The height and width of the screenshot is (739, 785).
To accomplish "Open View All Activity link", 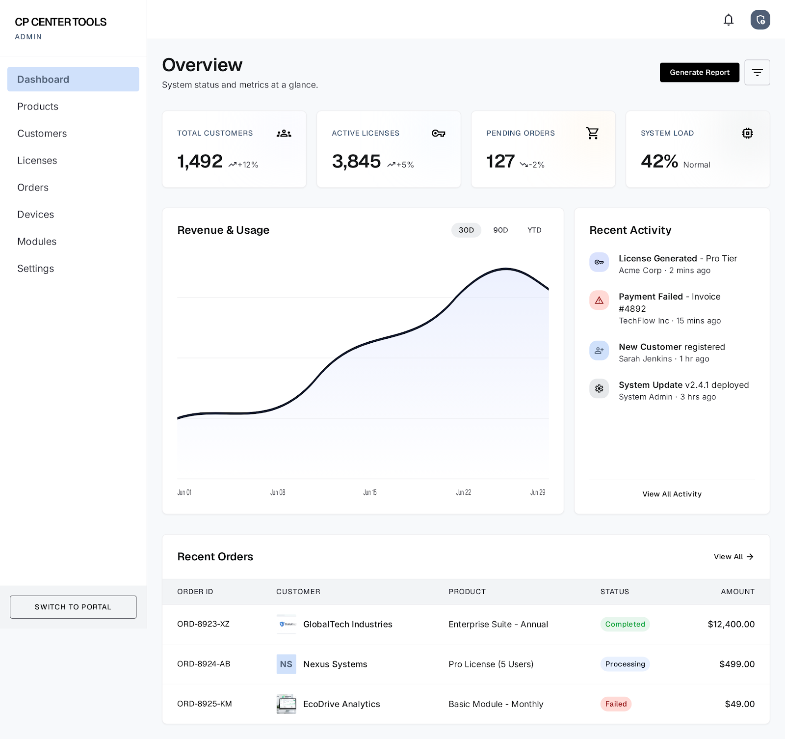I will click(x=672, y=494).
